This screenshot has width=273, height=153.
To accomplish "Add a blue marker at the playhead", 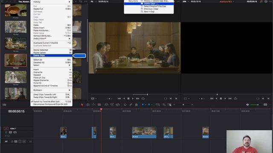I will point(149,105).
